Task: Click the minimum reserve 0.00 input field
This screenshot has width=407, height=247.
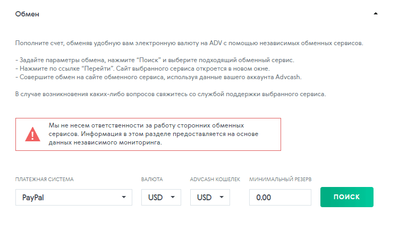Action: 280,197
